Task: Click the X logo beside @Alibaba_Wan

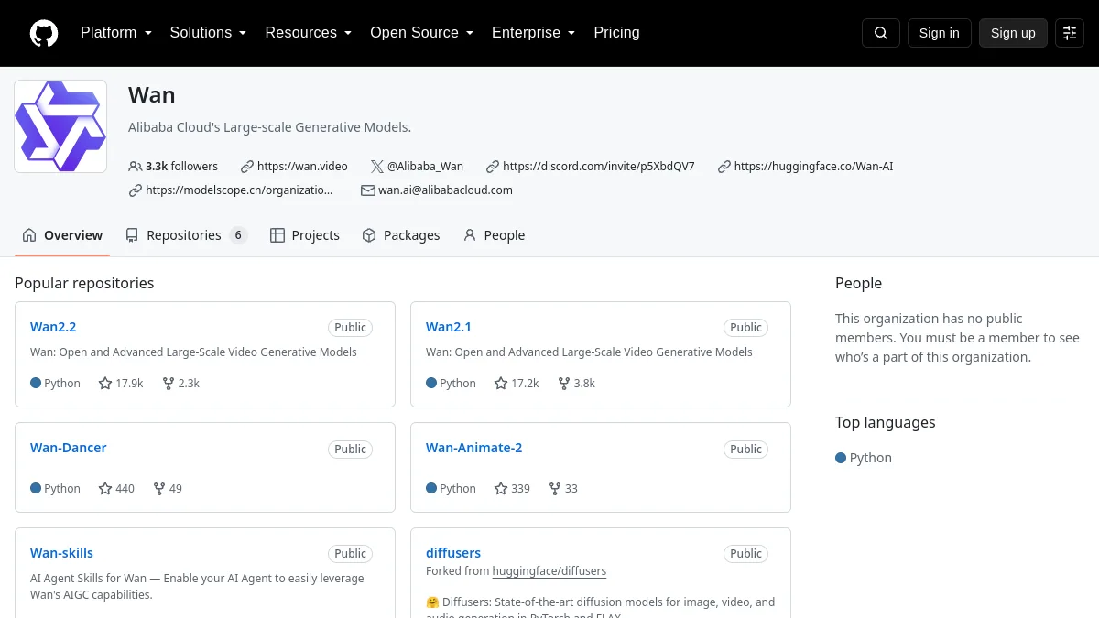Action: [x=377, y=167]
